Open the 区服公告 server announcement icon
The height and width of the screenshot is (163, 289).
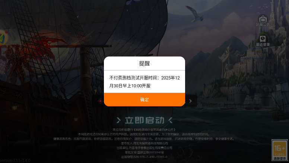coord(263,20)
